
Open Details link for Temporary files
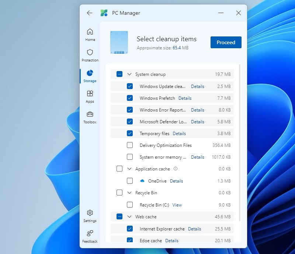point(179,134)
